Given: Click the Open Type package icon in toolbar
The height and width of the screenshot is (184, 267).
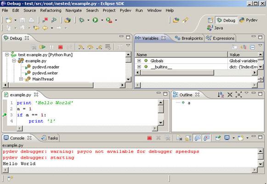Looking at the screenshot, I should (68, 20).
